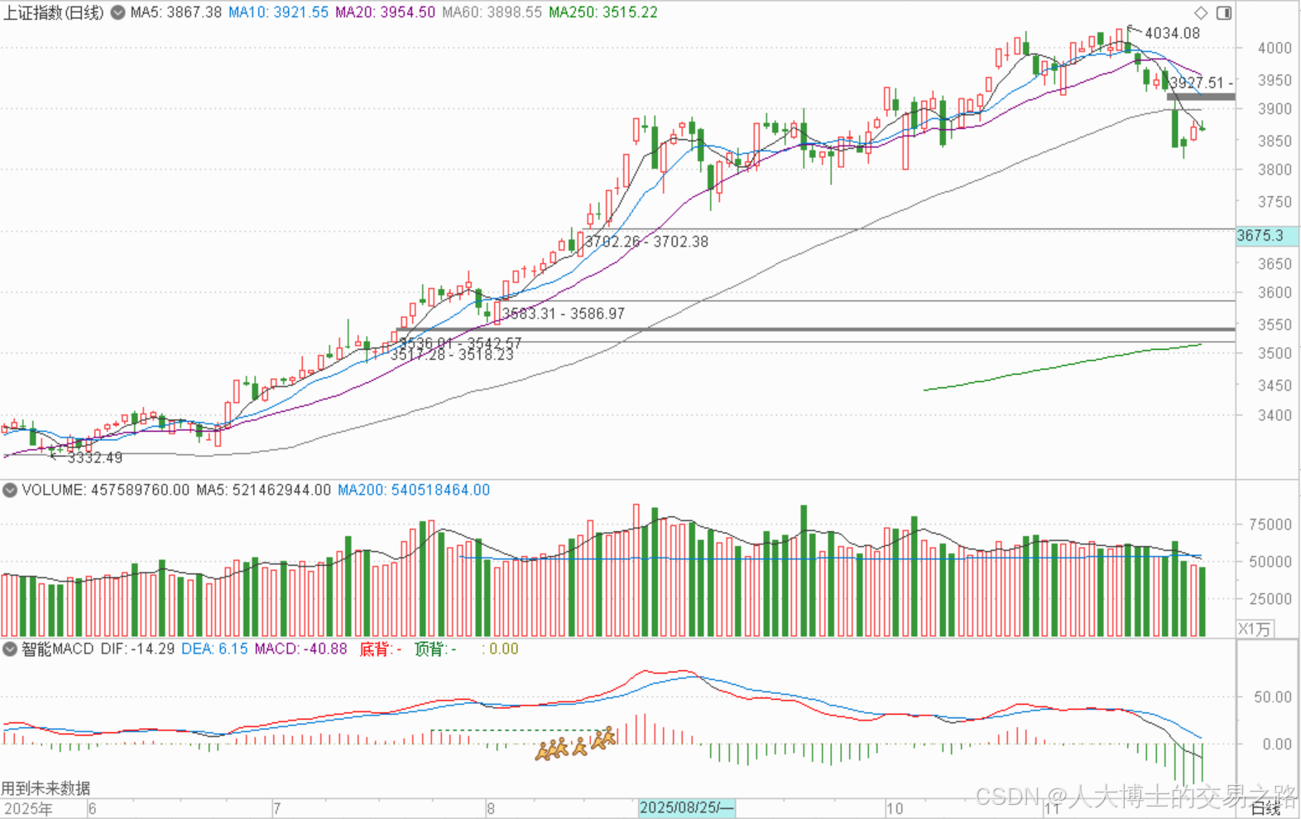Click the MA10: 3921.55 label
This screenshot has width=1301, height=819.
pyautogui.click(x=278, y=12)
